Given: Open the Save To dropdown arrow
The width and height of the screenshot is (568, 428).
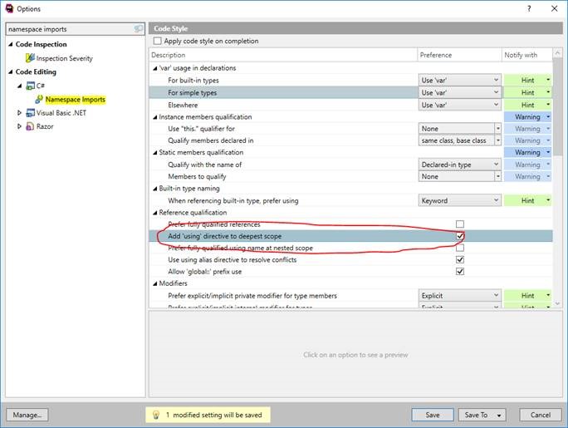Looking at the screenshot, I should coord(499,416).
